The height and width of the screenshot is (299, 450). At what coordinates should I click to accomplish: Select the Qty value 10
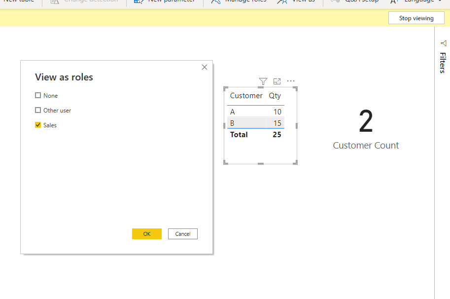pyautogui.click(x=277, y=112)
